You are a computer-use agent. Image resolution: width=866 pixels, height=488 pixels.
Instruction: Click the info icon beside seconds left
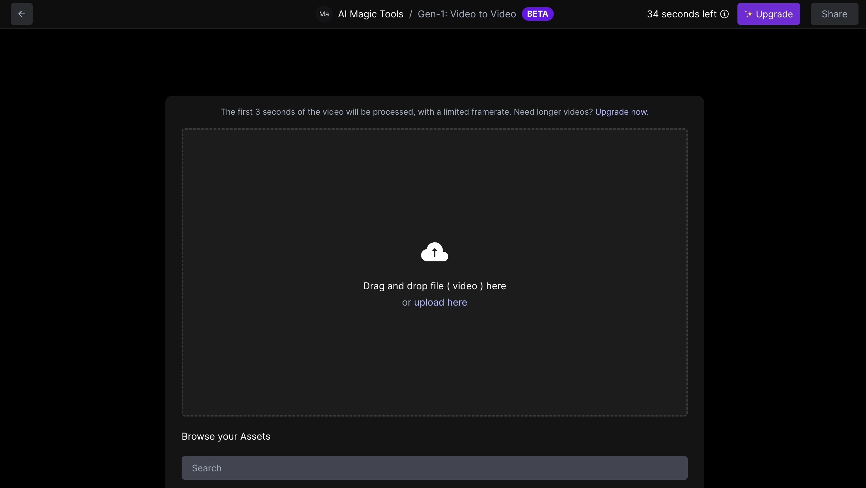pos(725,14)
